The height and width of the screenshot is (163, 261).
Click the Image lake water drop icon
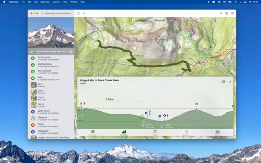(x=33, y=132)
